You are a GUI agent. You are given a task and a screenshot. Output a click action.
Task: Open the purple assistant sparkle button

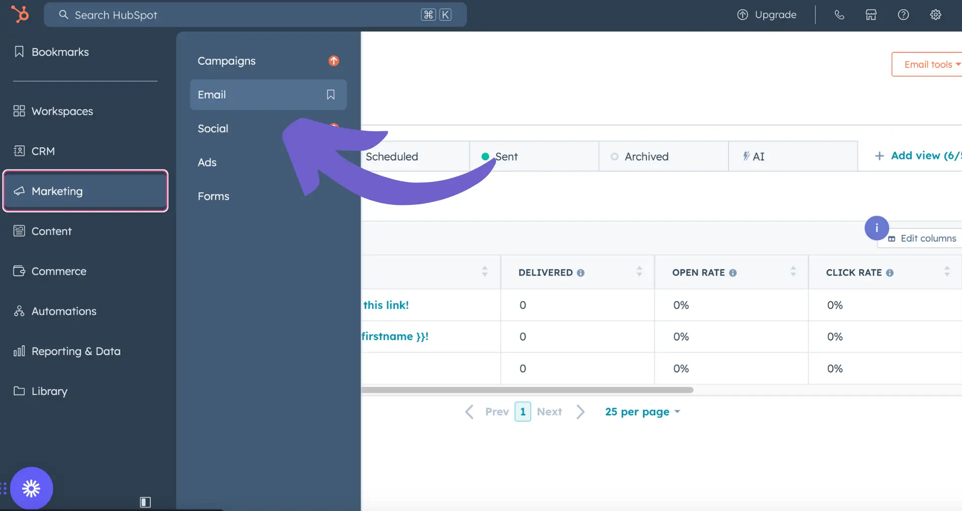[x=32, y=488]
